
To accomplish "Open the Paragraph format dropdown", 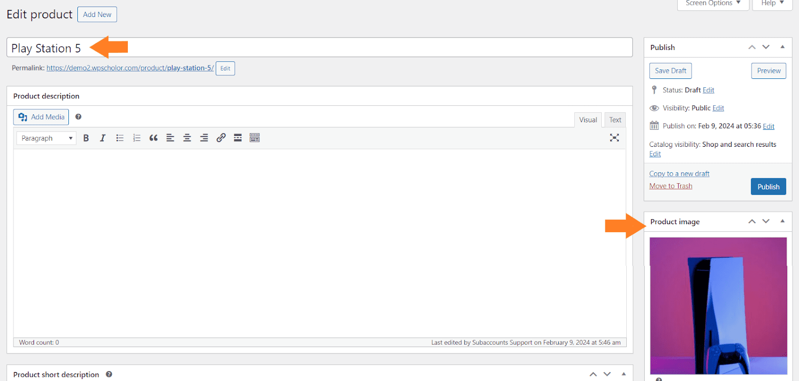I will click(46, 138).
